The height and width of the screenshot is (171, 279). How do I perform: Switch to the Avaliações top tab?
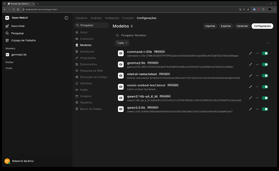pyautogui.click(x=112, y=18)
